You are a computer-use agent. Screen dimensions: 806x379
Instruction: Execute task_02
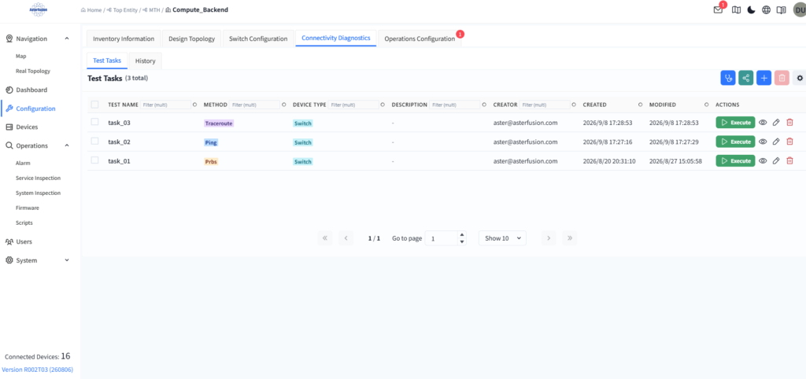[x=735, y=142]
